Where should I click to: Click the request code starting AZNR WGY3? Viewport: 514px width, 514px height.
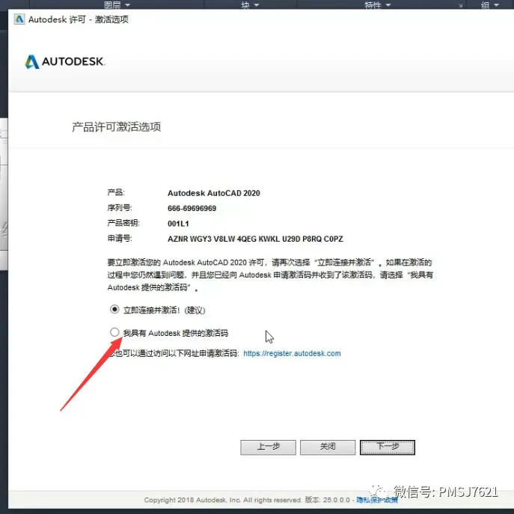(255, 239)
